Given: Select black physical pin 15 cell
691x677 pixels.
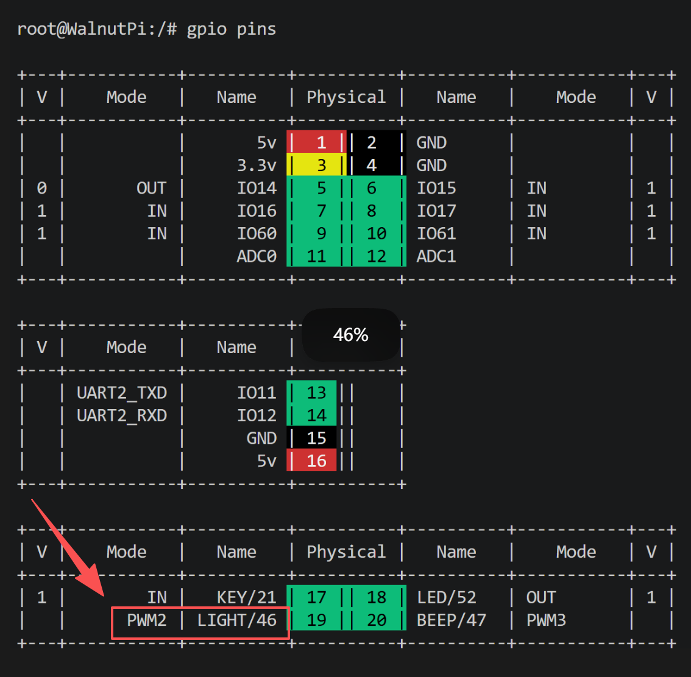Looking at the screenshot, I should click(x=311, y=438).
